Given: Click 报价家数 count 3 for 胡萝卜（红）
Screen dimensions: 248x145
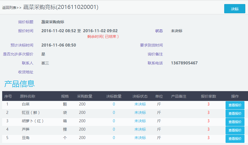Looking at the screenshot, I should 209,121.
